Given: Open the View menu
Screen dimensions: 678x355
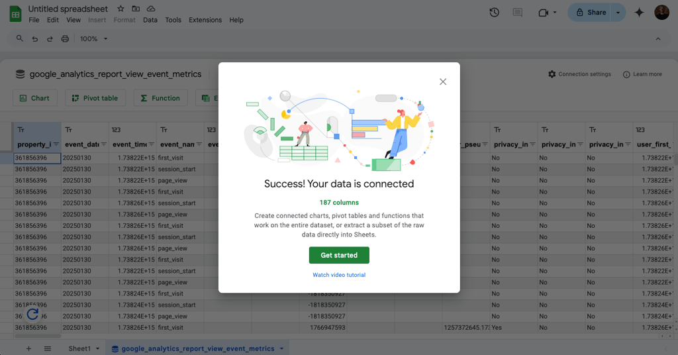Looking at the screenshot, I should click(x=73, y=20).
